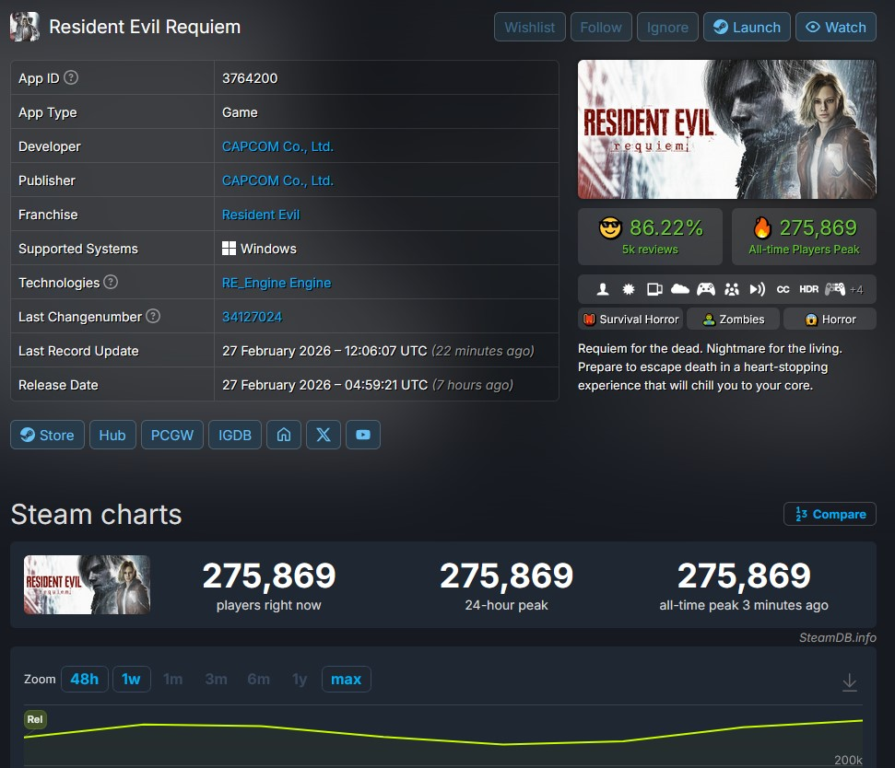This screenshot has width=895, height=768.
Task: Select the Zombies tag
Action: [x=733, y=319]
